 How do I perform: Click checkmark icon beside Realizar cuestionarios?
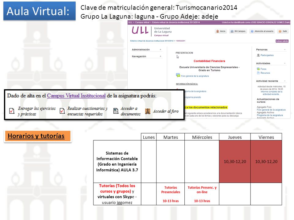click(x=62, y=111)
